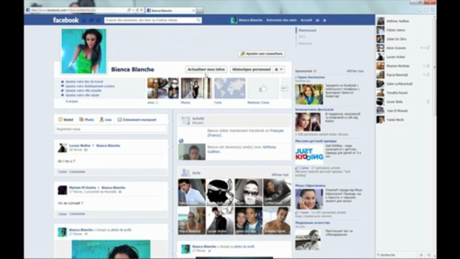
Task: Open Photos thumbnail tile on profile
Action: [196, 88]
